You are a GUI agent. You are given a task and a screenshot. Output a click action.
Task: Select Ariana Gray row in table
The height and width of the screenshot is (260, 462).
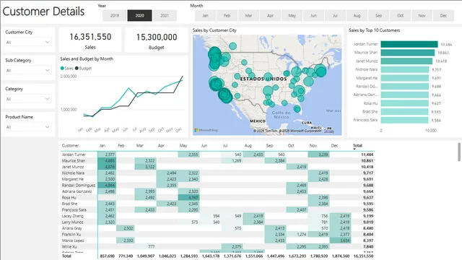tap(218, 228)
